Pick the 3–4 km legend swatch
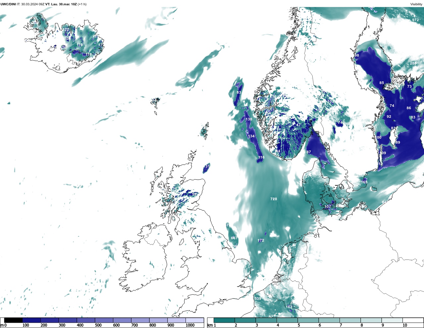The width and height of the screenshot is (424, 328). [x=266, y=320]
